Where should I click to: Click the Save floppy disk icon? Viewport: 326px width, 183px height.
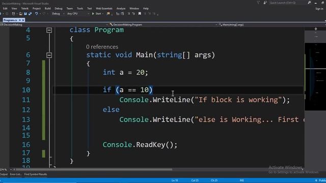25,14
